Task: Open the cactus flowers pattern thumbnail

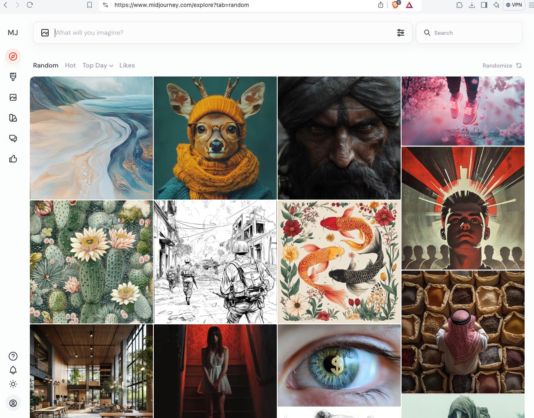Action: (91, 262)
